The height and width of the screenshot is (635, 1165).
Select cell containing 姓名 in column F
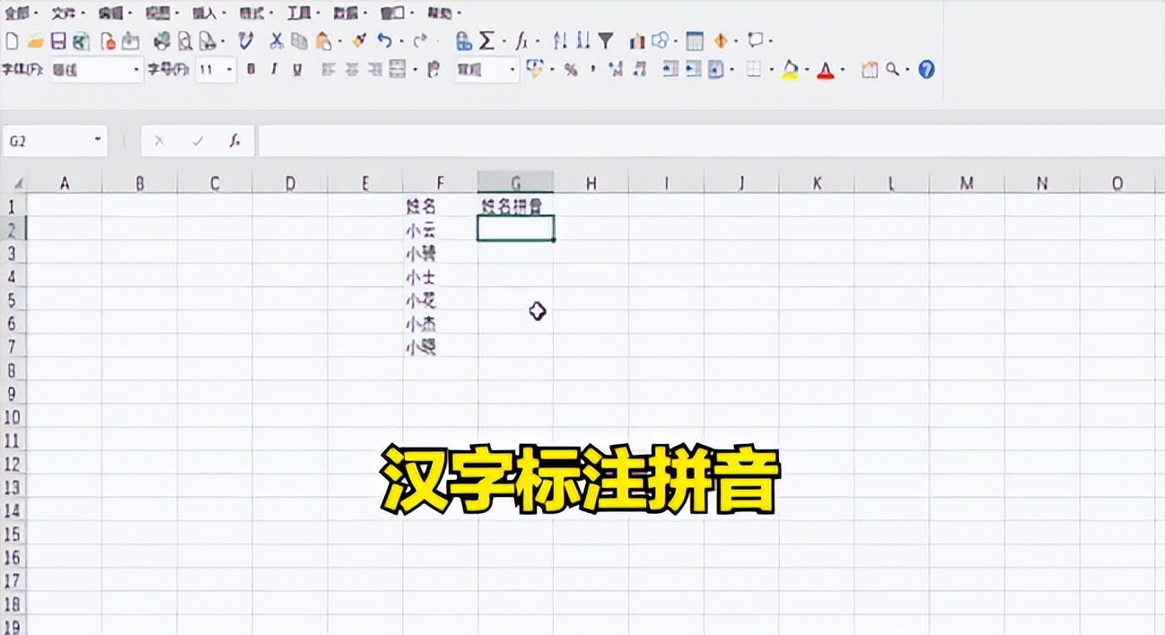coord(440,206)
